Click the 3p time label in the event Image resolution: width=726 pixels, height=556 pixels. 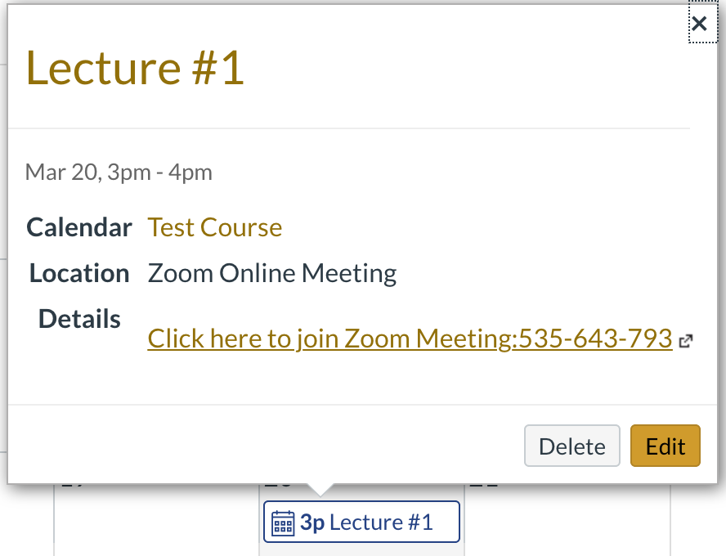[x=312, y=522]
